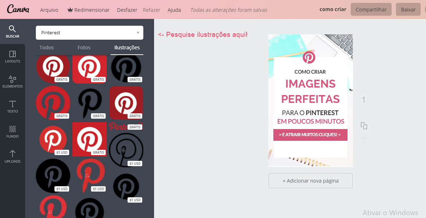Click the Pinterest search input field
This screenshot has height=218, width=426.
coord(89,33)
